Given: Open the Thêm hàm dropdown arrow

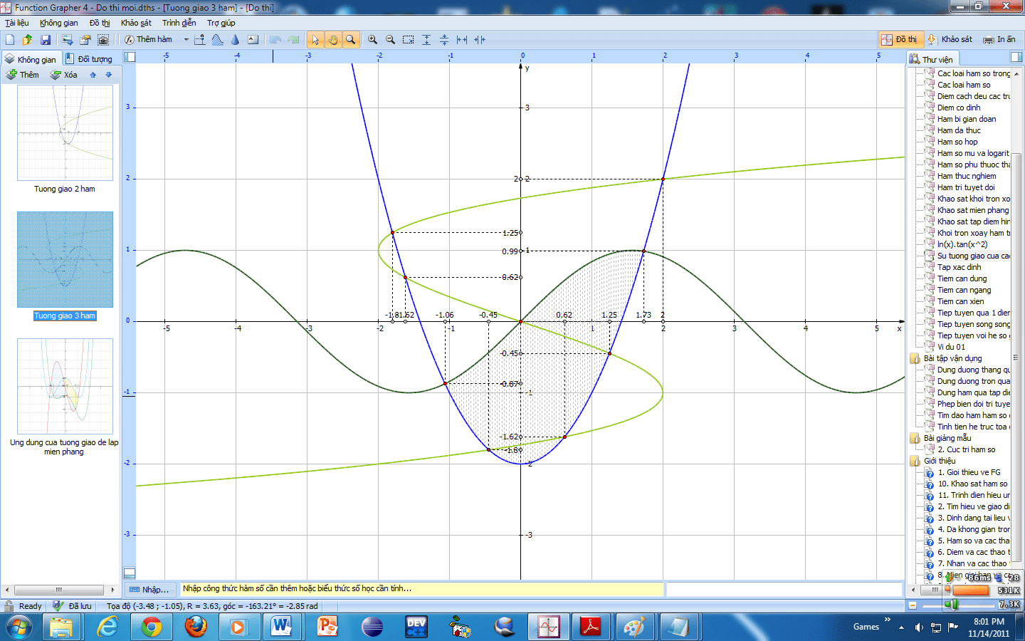Looking at the screenshot, I should click(x=186, y=40).
